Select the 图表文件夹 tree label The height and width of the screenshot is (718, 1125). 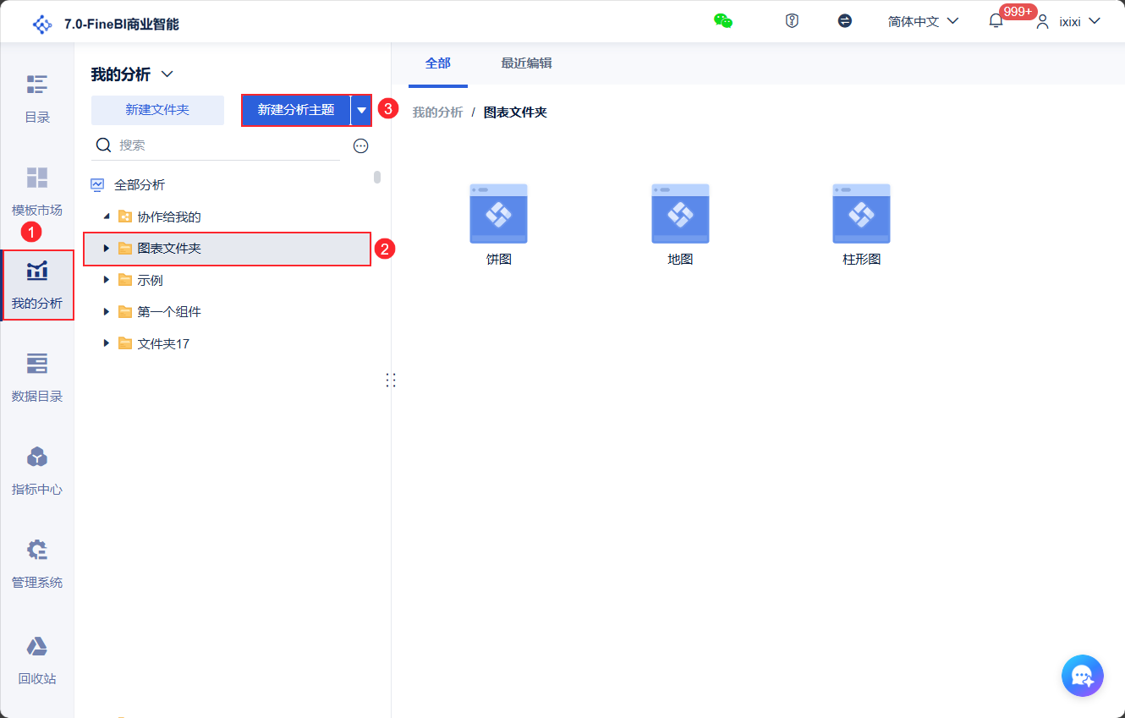pyautogui.click(x=169, y=249)
